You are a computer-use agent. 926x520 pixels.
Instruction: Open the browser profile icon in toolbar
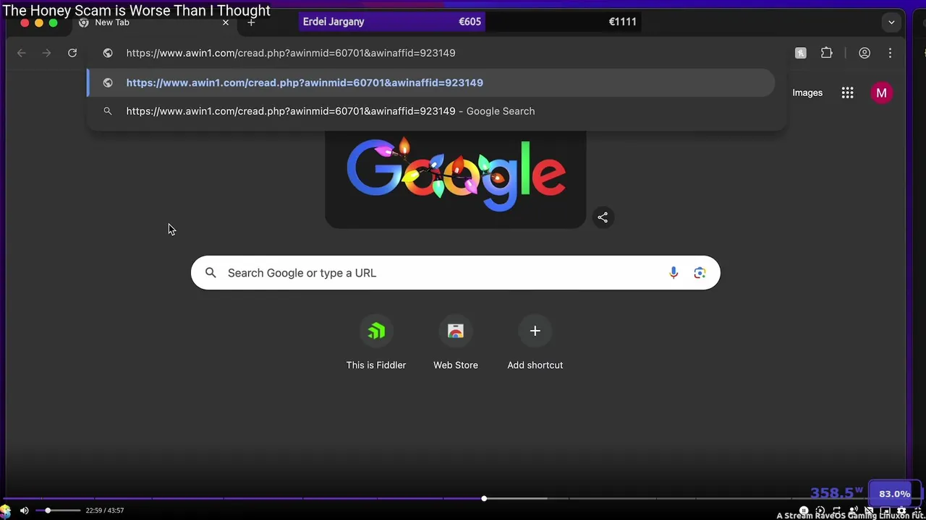(865, 53)
